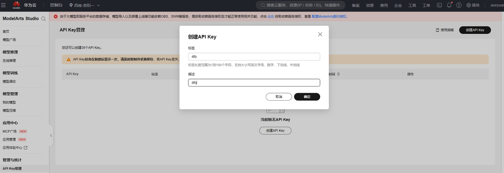
Task: Open the 工单 menu
Action: (426, 6)
